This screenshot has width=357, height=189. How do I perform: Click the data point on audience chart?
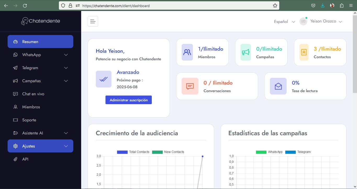pos(203,156)
